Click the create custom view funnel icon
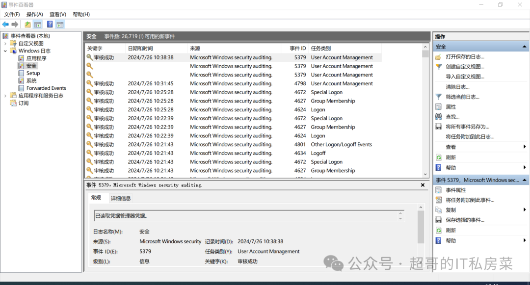530x285 pixels. pos(438,67)
